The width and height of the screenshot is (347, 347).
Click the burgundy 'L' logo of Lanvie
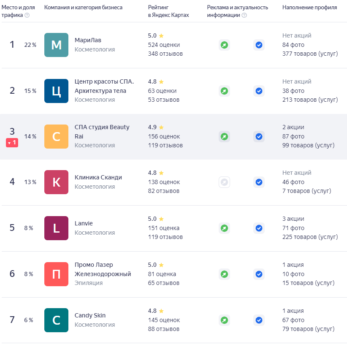pos(56,228)
